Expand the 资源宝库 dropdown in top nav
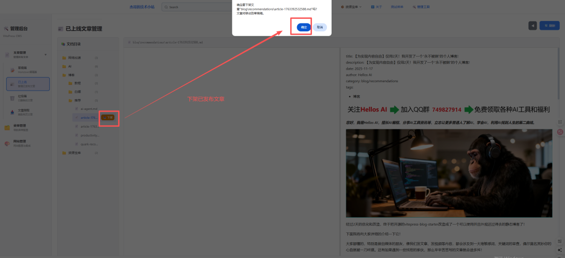 pos(352,7)
